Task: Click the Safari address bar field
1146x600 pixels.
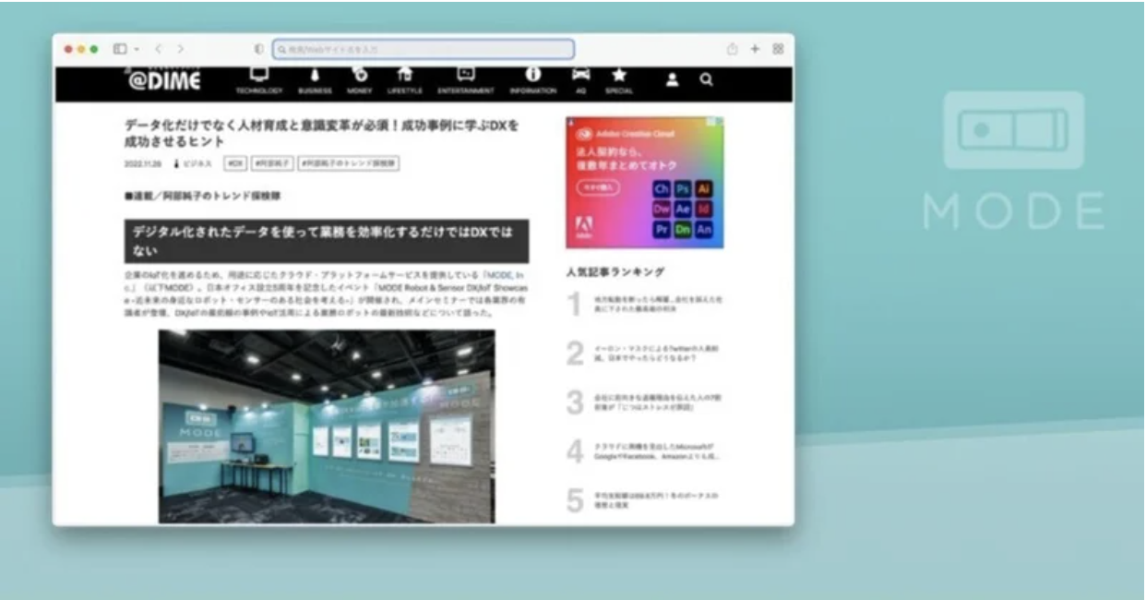Action: pyautogui.click(x=424, y=49)
